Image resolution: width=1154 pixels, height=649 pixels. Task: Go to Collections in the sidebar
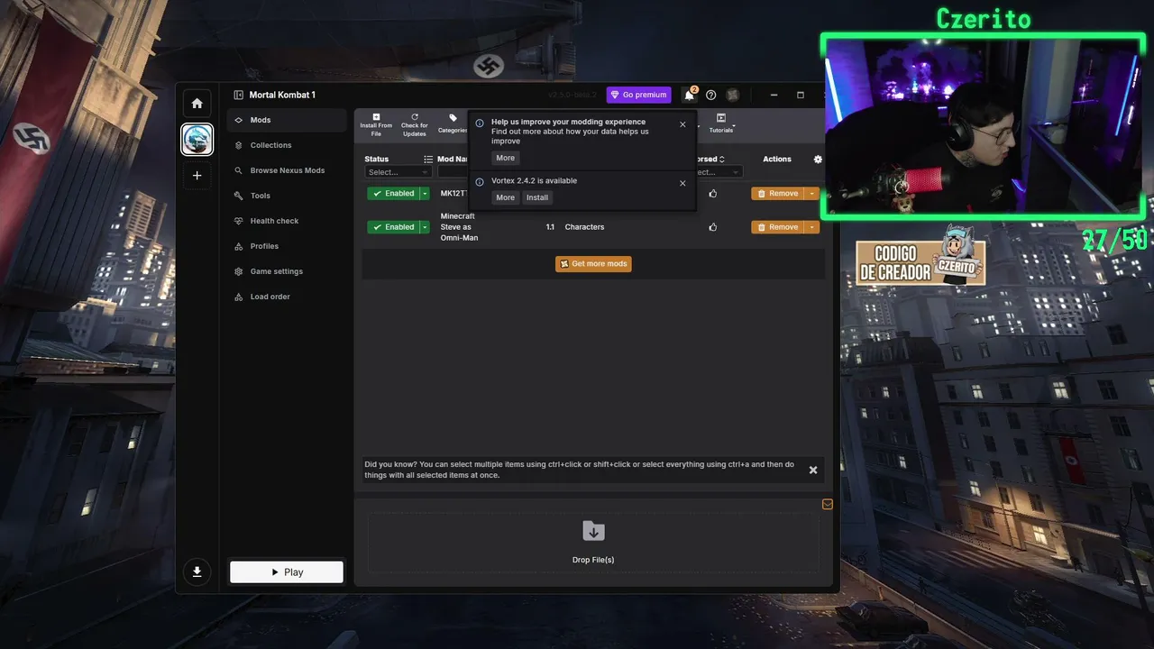[287, 145]
